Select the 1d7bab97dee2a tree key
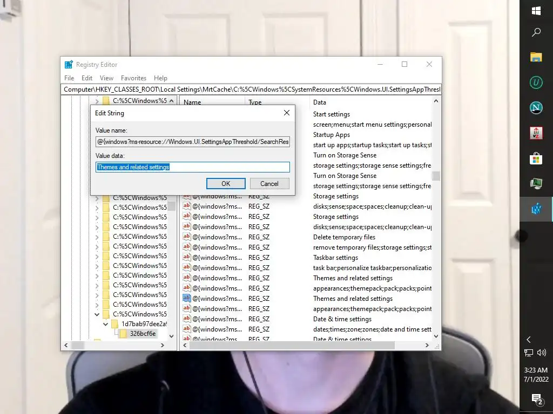The image size is (553, 414). pos(144,324)
